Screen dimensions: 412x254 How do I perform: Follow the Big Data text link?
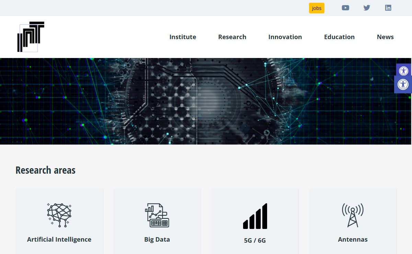157,240
